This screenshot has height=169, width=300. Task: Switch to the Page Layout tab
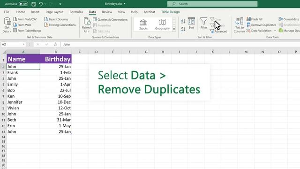pos(54,12)
